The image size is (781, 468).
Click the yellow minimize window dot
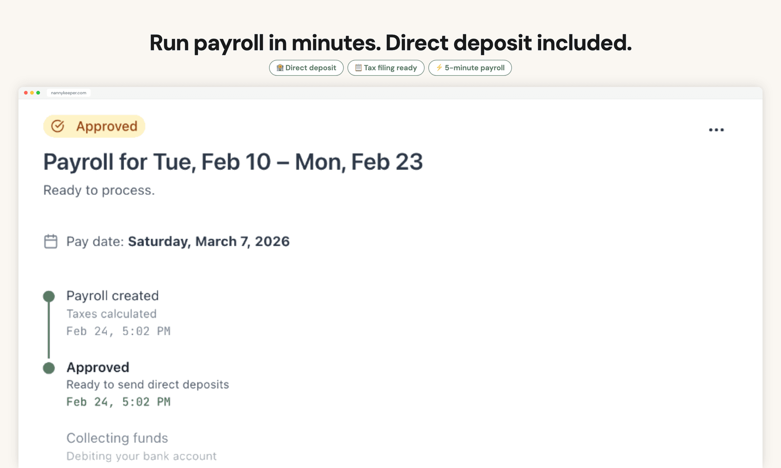(x=32, y=93)
